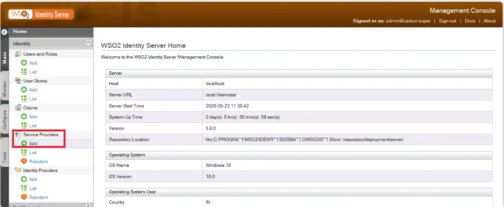The width and height of the screenshot is (504, 207).
Task: Click the Resident icon under Identity Providers
Action: (24, 198)
